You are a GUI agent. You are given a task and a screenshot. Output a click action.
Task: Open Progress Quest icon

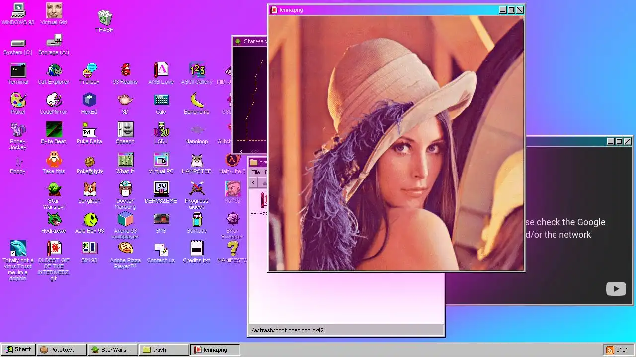pyautogui.click(x=197, y=195)
